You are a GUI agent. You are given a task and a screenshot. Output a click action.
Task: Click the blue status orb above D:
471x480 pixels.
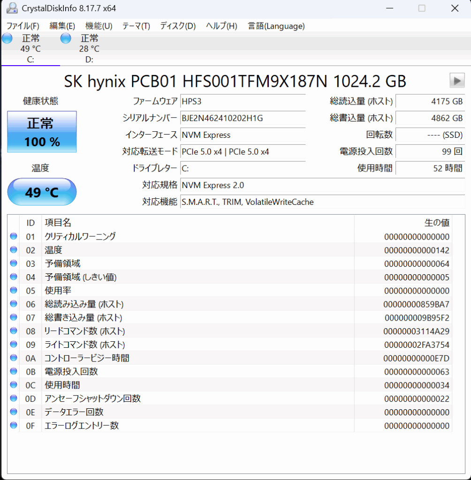coord(66,38)
